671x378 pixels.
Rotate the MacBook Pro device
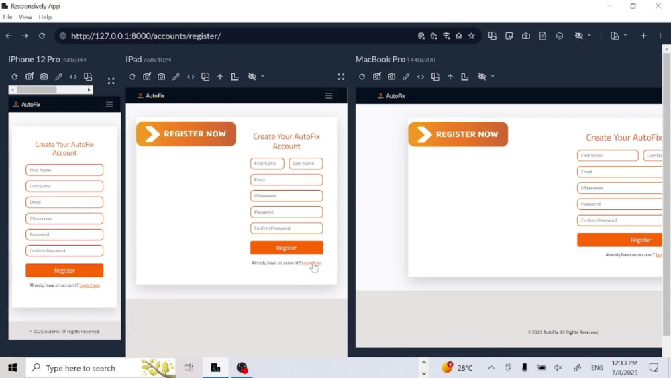pyautogui.click(x=435, y=77)
